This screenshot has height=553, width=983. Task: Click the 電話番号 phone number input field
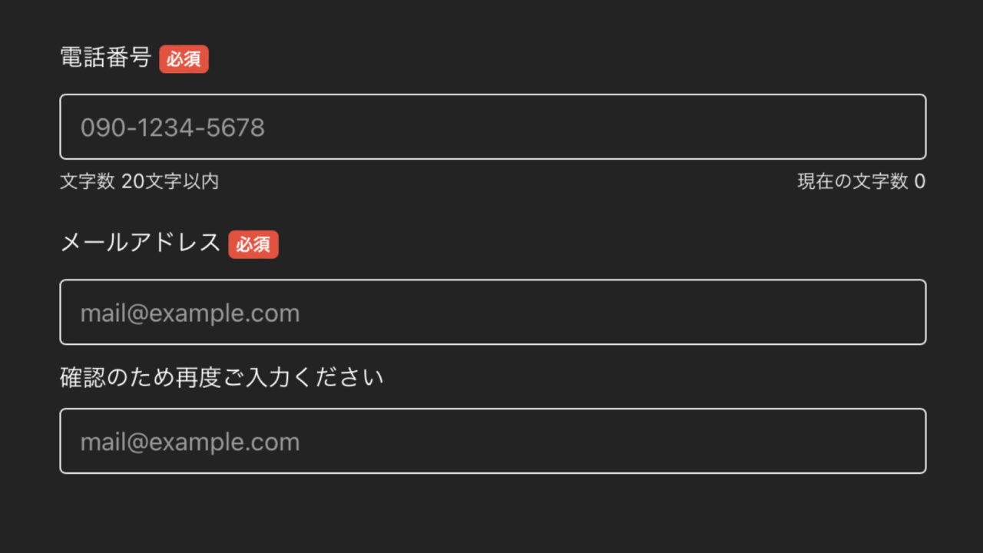coord(491,127)
